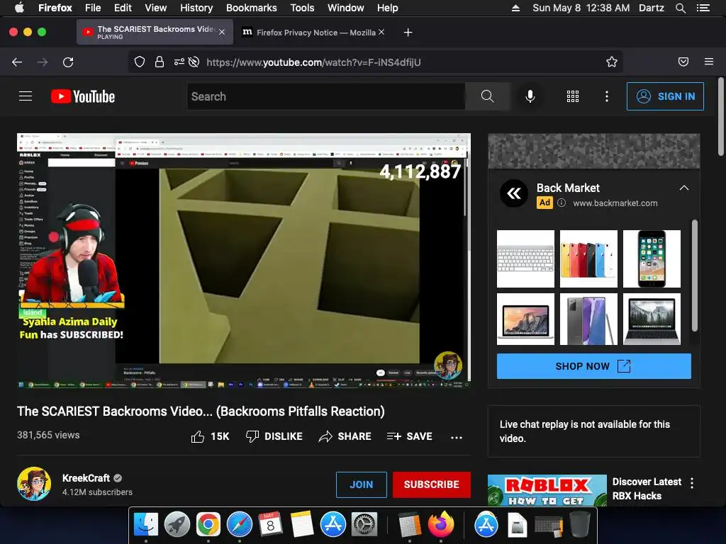Search with your voice microphone icon

pyautogui.click(x=530, y=96)
